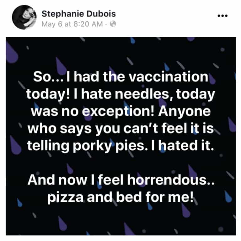241x241 pixels.
Task: Click the public globe privacy icon
Action: click(x=113, y=24)
